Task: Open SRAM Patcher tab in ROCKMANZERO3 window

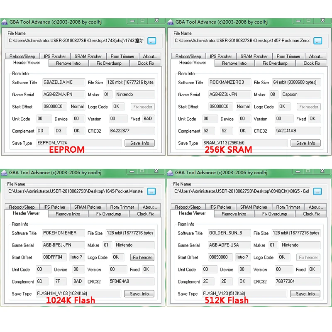Action: tap(254, 56)
